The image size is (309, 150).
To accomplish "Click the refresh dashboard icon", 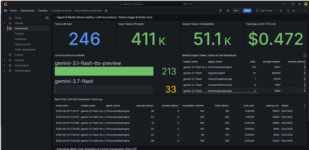I will pos(288,11).
